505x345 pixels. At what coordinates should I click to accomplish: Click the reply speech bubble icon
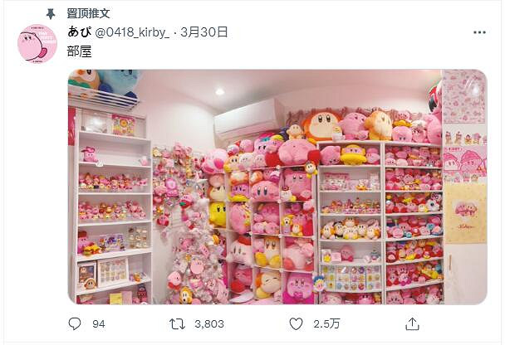point(75,323)
